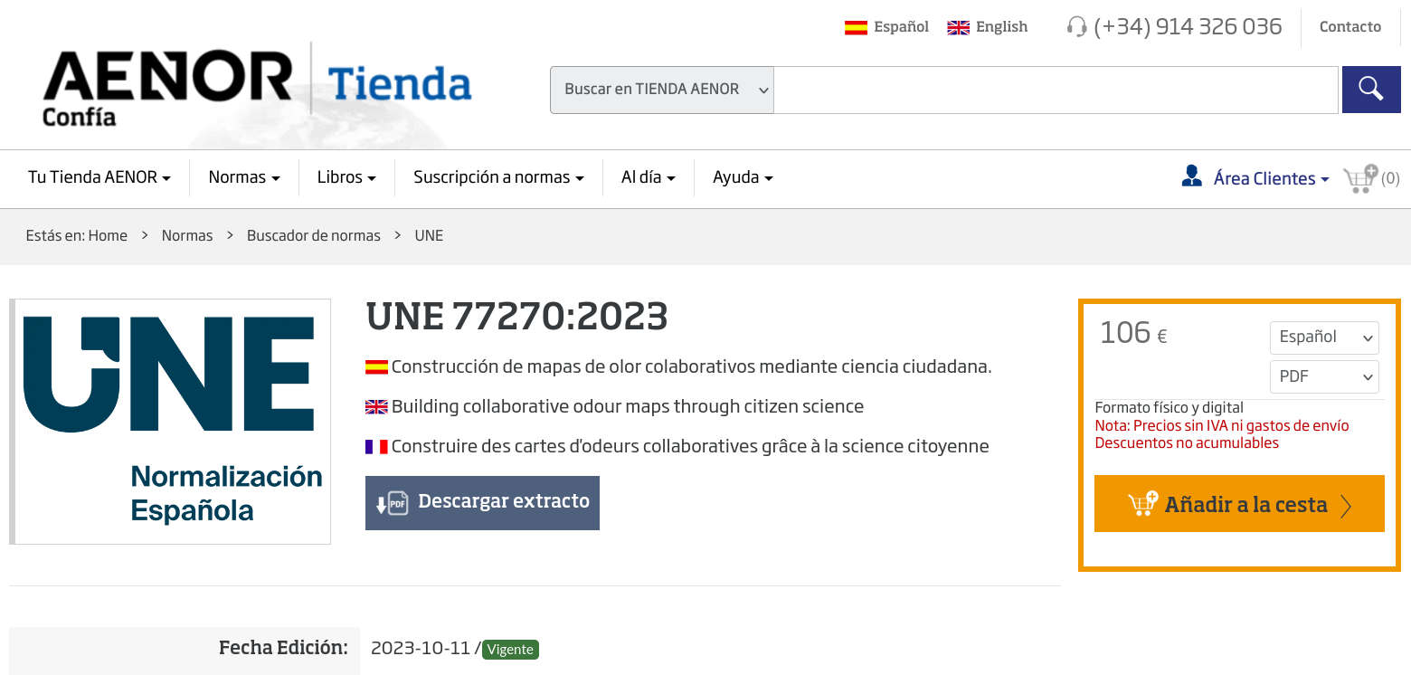1411x675 pixels.
Task: Click Buscador de normas breadcrumb link
Action: 314,235
